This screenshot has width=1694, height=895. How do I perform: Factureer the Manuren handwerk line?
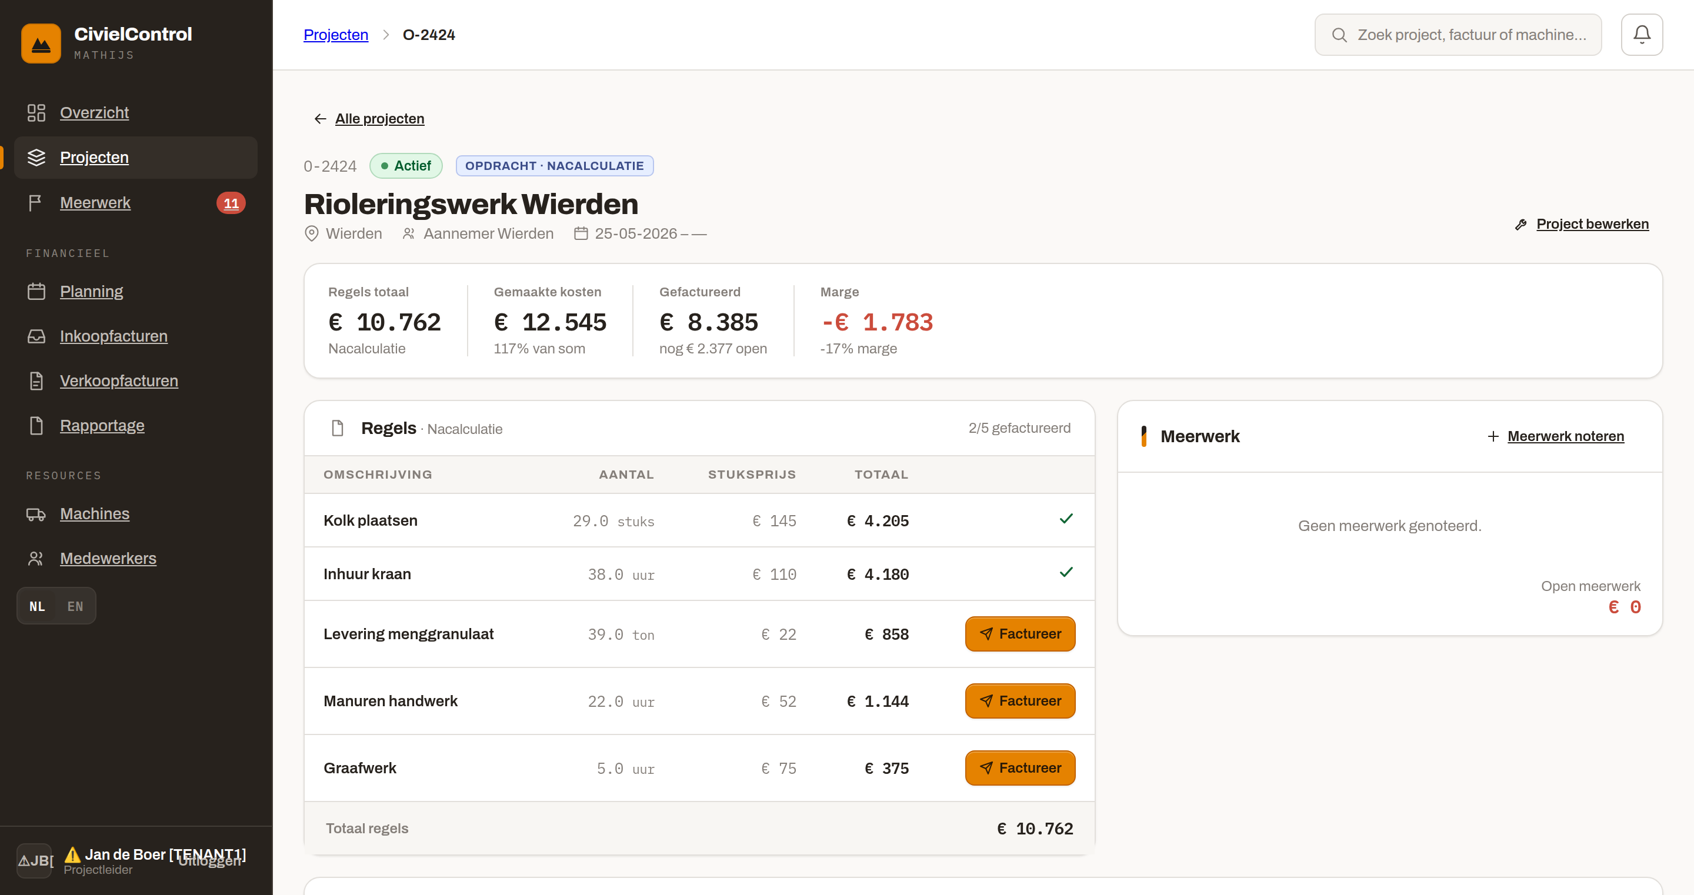1020,701
